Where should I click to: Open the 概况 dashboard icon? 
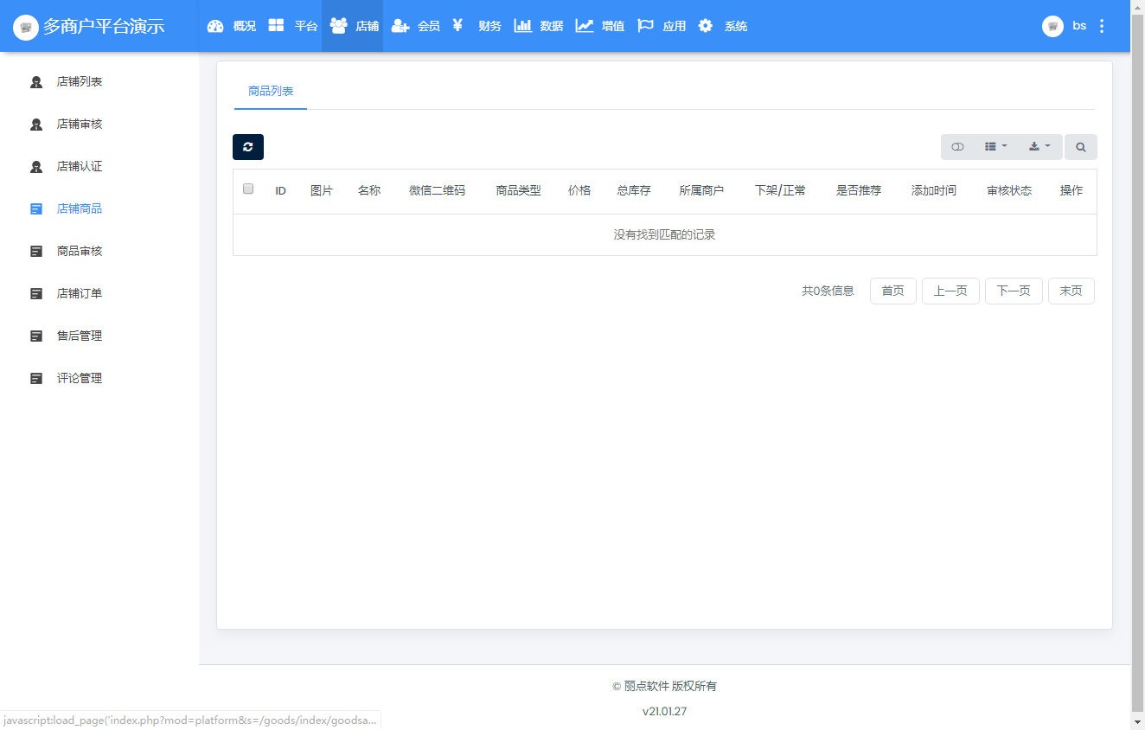coord(215,26)
